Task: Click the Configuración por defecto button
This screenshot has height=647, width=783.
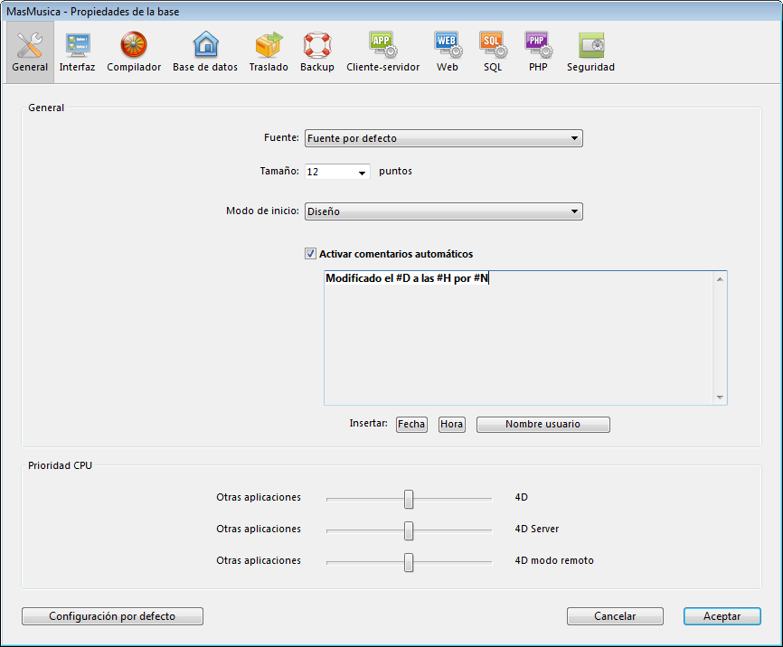Action: point(112,616)
